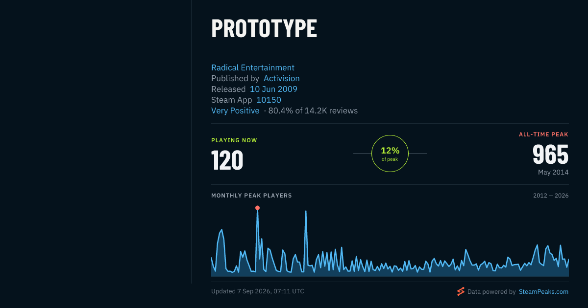
Task: Open Steam App ID 10150 link
Action: pos(269,100)
